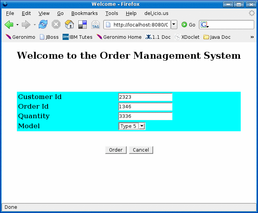Click the green Back arrow
This screenshot has width=258, height=213.
pos(9,25)
